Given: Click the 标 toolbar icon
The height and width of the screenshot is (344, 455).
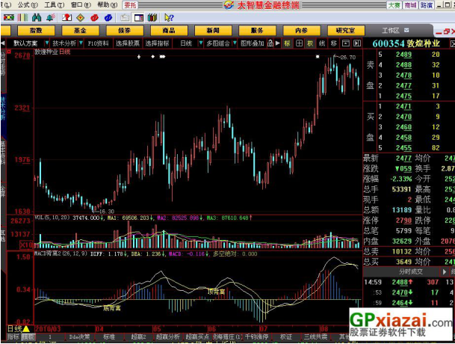Looking at the screenshot, I should 287,43.
